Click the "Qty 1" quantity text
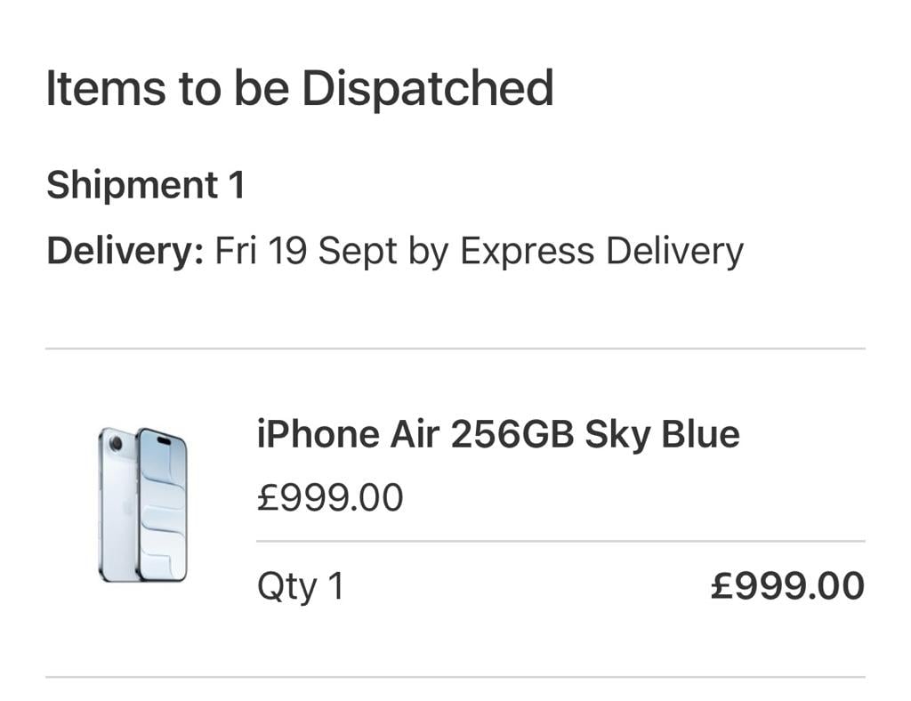 (300, 586)
